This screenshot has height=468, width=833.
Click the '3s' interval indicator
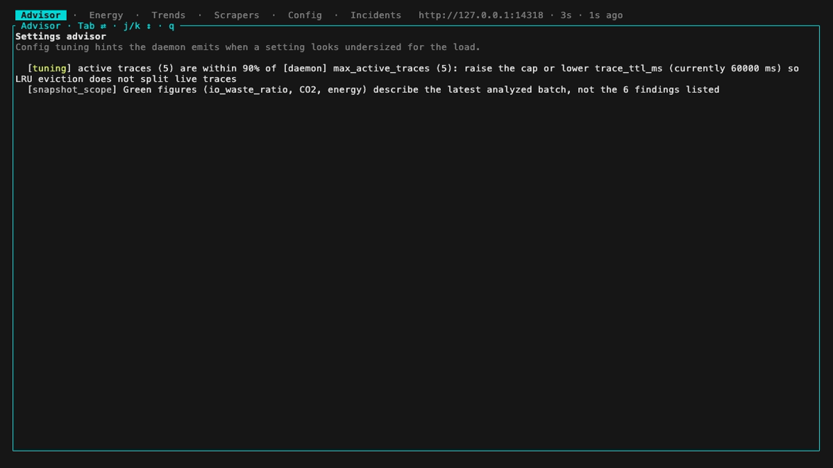566,15
